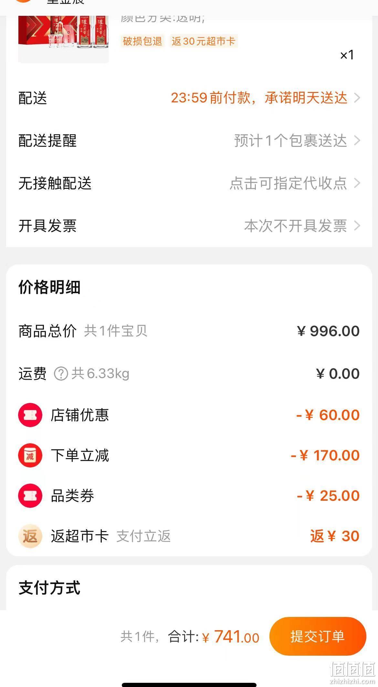The width and height of the screenshot is (378, 687).
Task: Open the 开具发票 invoice row
Action: coord(189,226)
